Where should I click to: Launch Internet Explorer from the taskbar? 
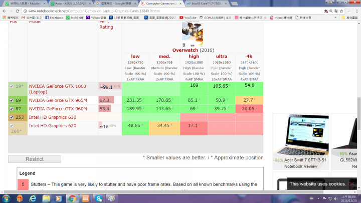click(x=33, y=198)
